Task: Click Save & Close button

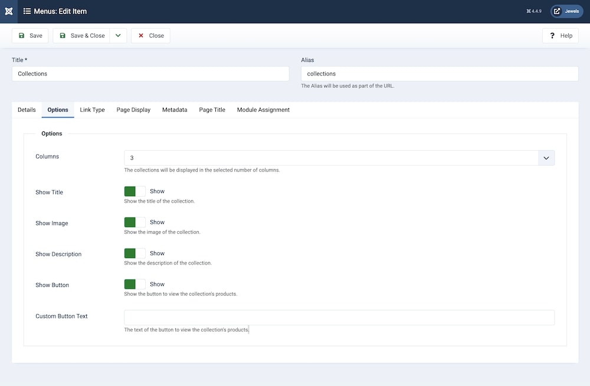Action: point(81,35)
